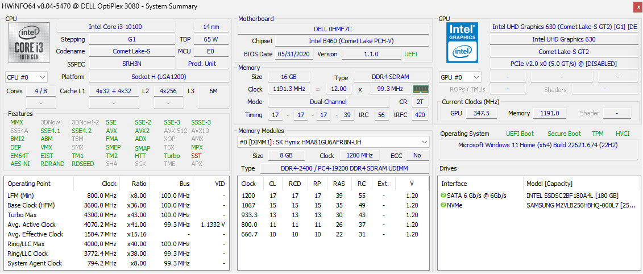Click the 4 / 8 cores value

click(x=40, y=91)
